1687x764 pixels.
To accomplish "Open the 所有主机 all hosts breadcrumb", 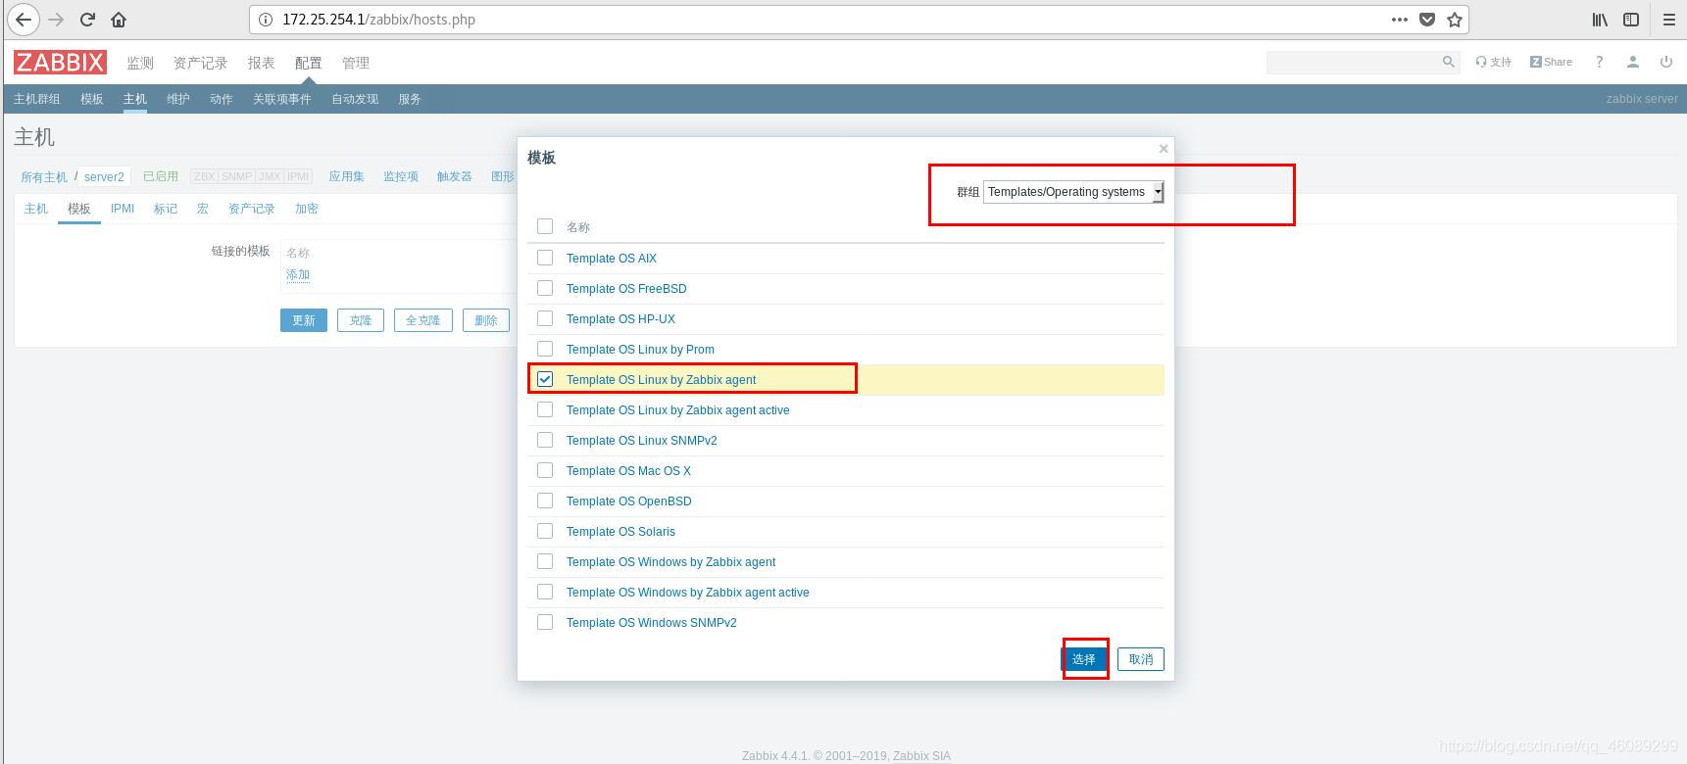I will point(44,177).
